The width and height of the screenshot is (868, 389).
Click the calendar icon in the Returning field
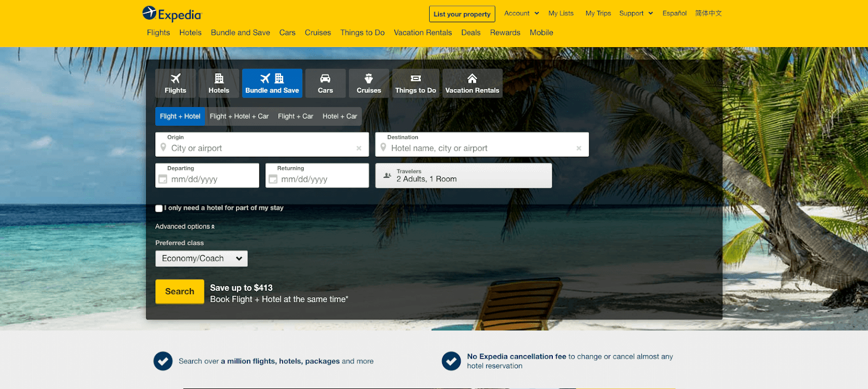pyautogui.click(x=273, y=179)
